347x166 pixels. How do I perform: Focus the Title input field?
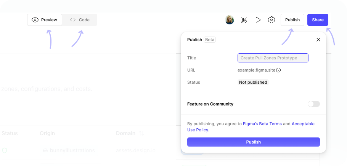point(273,58)
